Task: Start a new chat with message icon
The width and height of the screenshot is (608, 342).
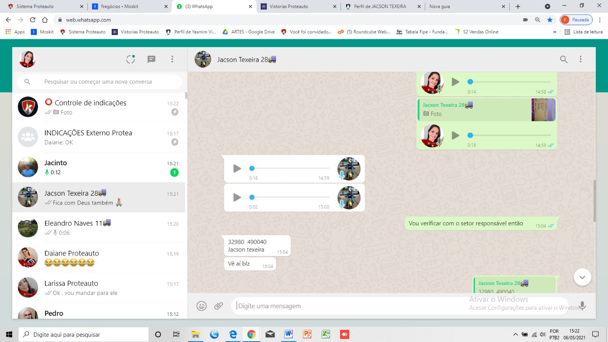Action: [x=152, y=59]
